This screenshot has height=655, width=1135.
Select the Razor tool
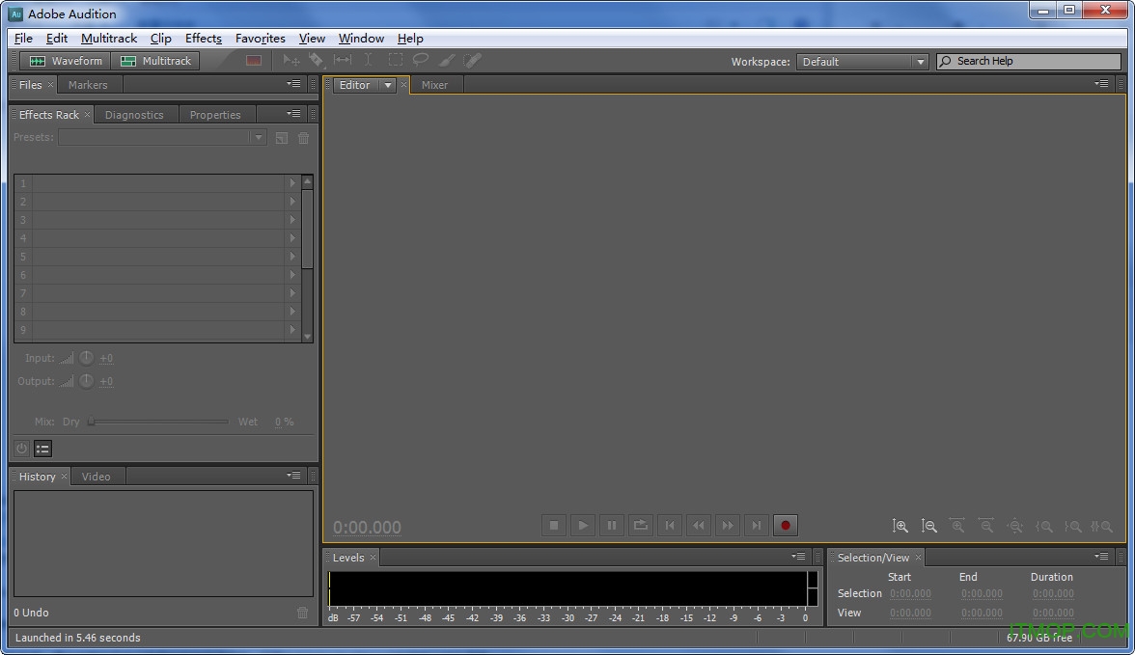click(x=317, y=61)
